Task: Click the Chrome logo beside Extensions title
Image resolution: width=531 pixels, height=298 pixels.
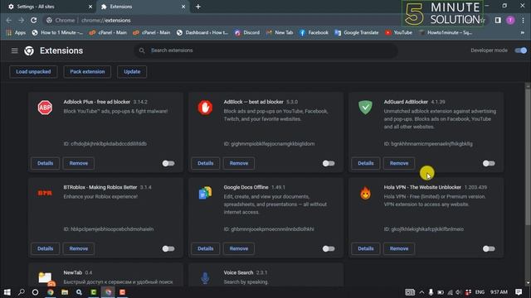Action: tap(29, 50)
